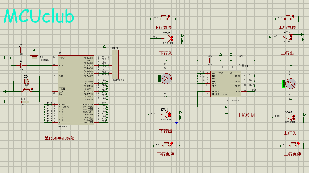Click the '单片机最小系统' label
This screenshot has width=309, height=173.
pyautogui.click(x=60, y=138)
